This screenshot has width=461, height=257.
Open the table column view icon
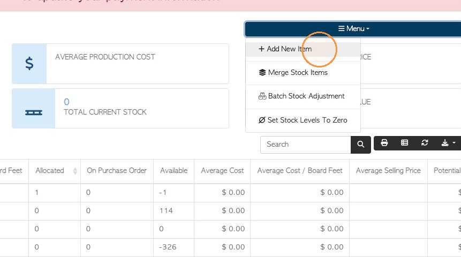(x=405, y=143)
